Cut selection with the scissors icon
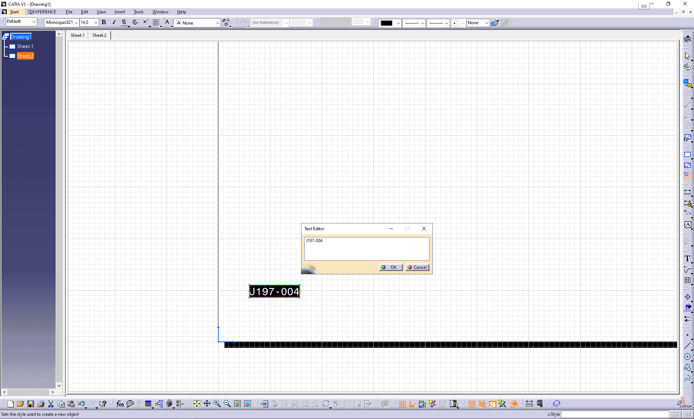This screenshot has width=694, height=419. (x=51, y=404)
